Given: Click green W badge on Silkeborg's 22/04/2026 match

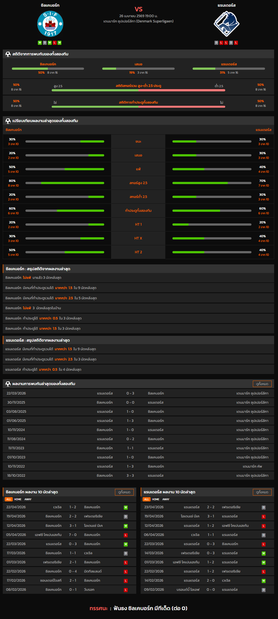Looking at the screenshot, I should coord(126,507).
